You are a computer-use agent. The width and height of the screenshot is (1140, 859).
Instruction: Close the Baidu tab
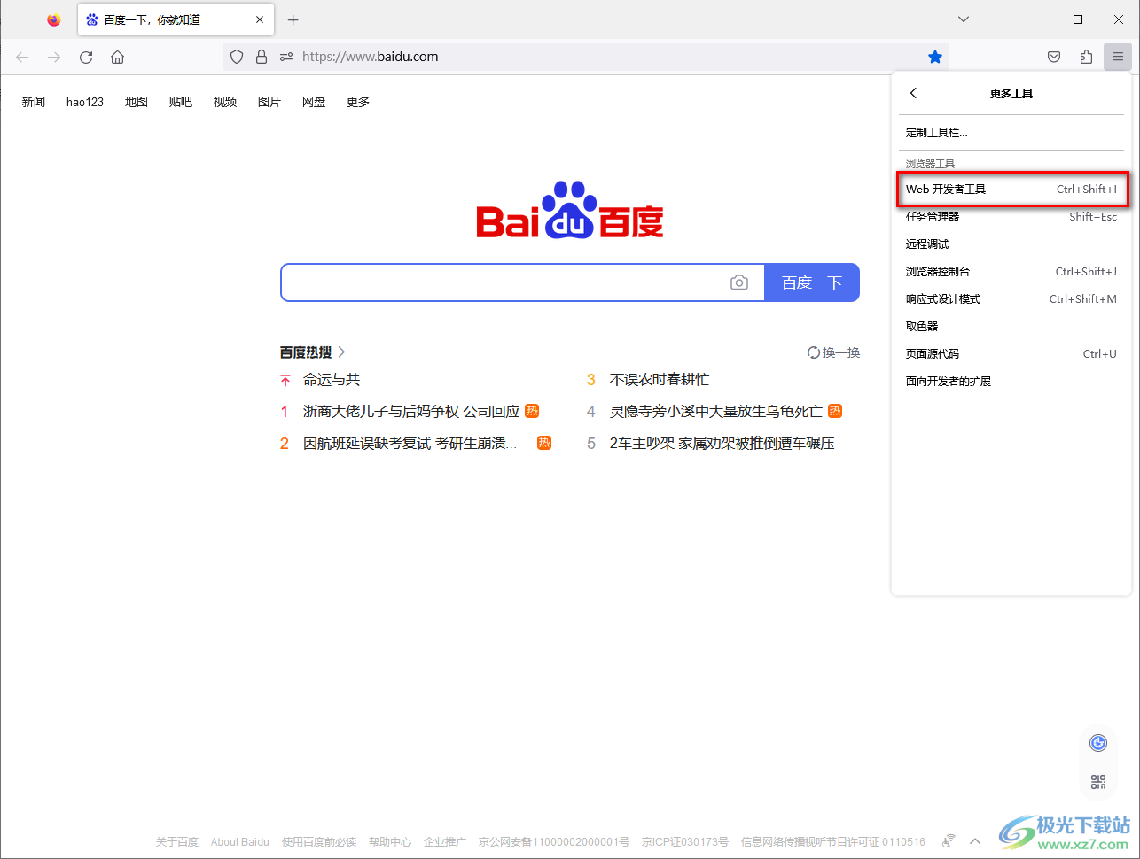(x=260, y=19)
